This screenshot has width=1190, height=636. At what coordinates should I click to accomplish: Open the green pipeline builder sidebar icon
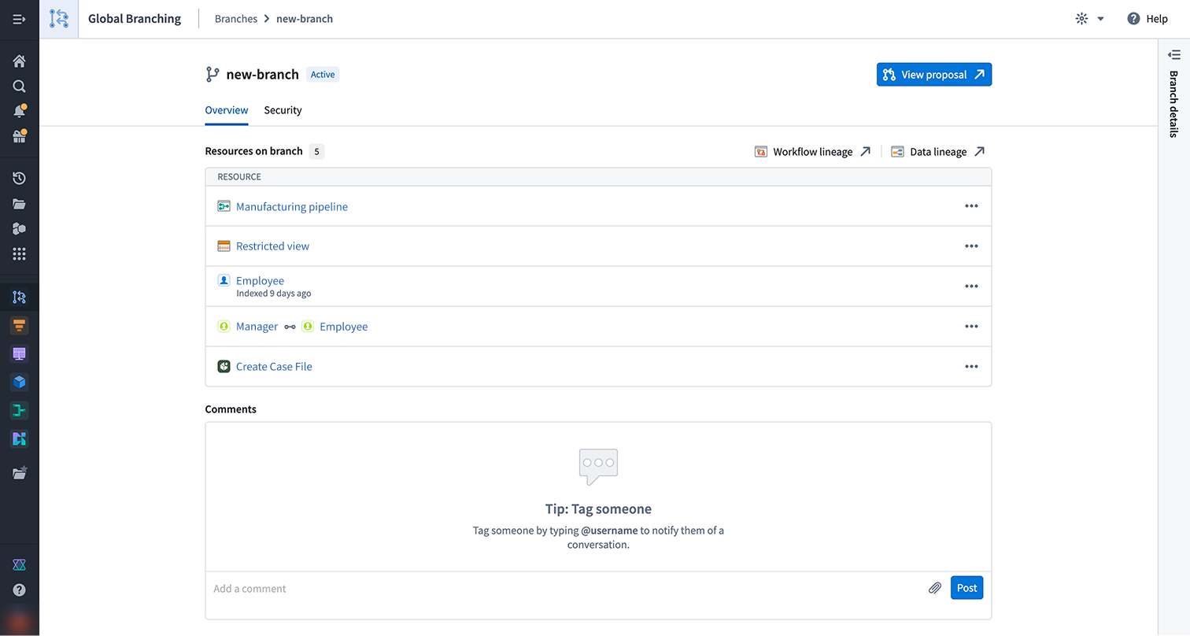click(x=19, y=410)
